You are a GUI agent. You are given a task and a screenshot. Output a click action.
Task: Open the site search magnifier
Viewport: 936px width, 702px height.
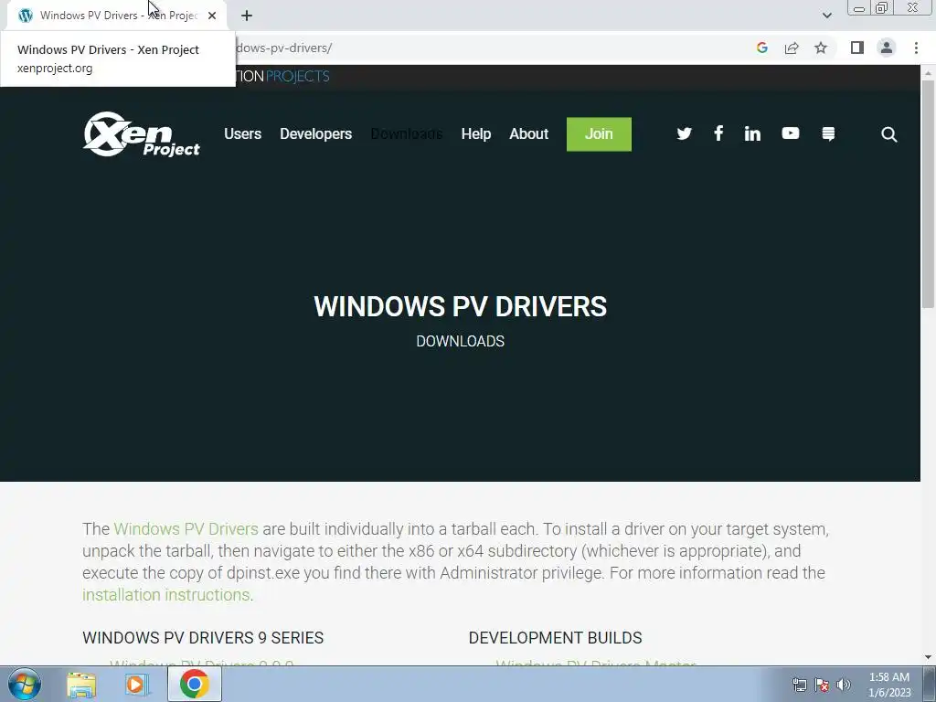[x=888, y=134]
